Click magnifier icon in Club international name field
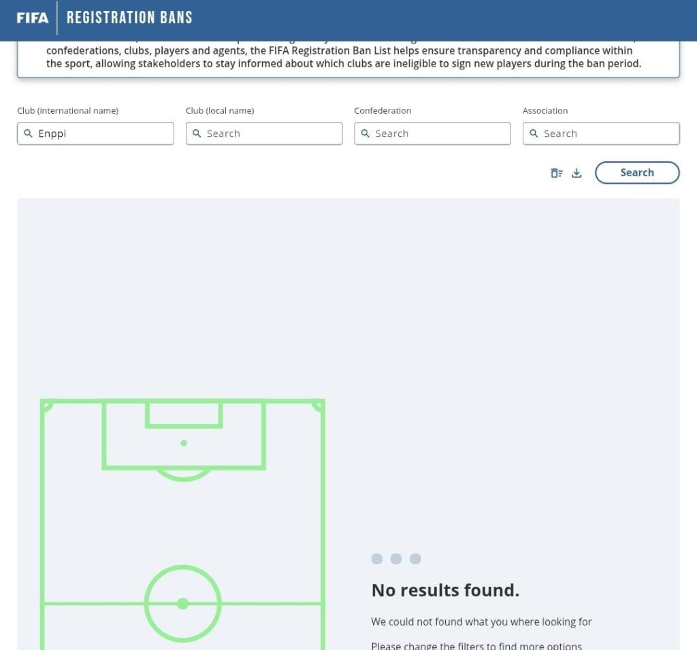This screenshot has height=650, width=697. coord(28,133)
